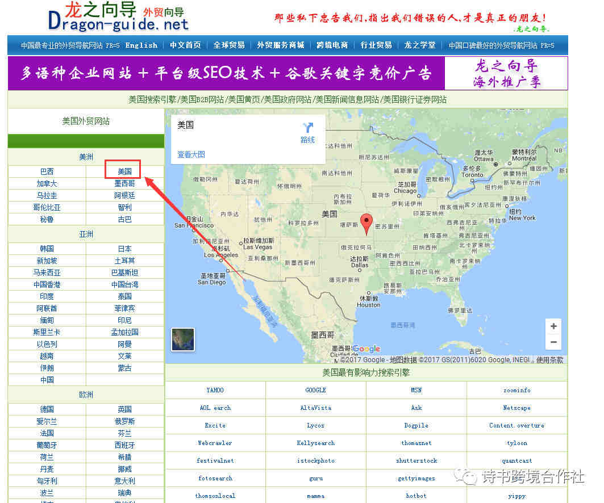Select 韩国 in the Asia list
The width and height of the screenshot is (604, 503).
[47, 249]
